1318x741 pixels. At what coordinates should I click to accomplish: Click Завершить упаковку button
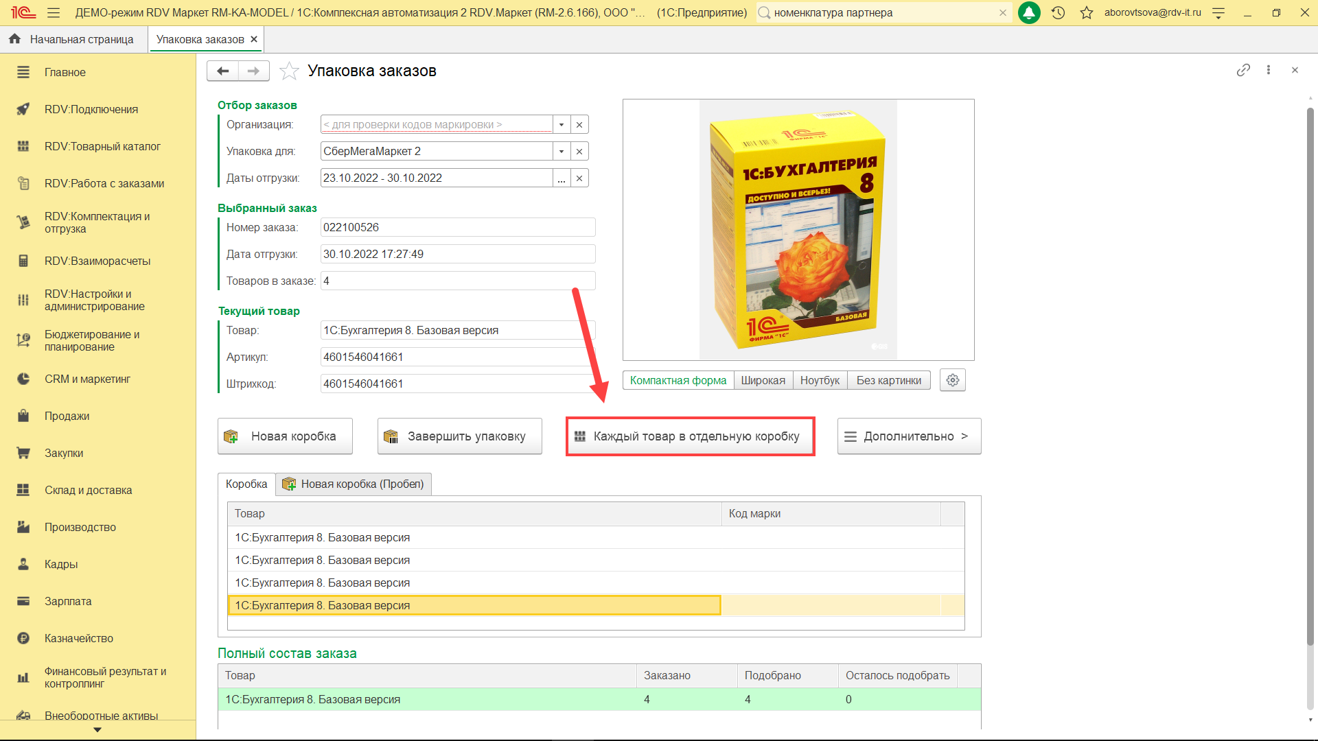(x=459, y=436)
